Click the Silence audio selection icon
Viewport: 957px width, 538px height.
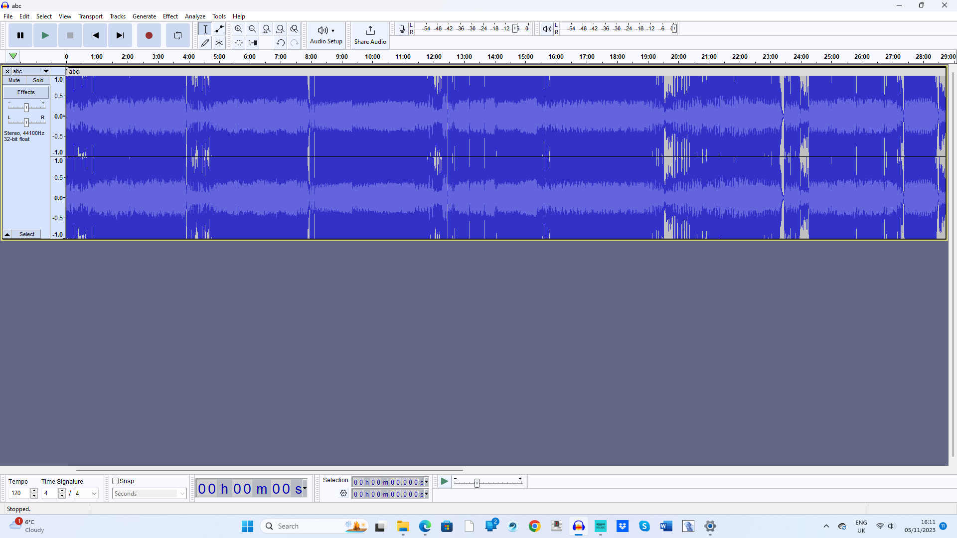tap(253, 43)
